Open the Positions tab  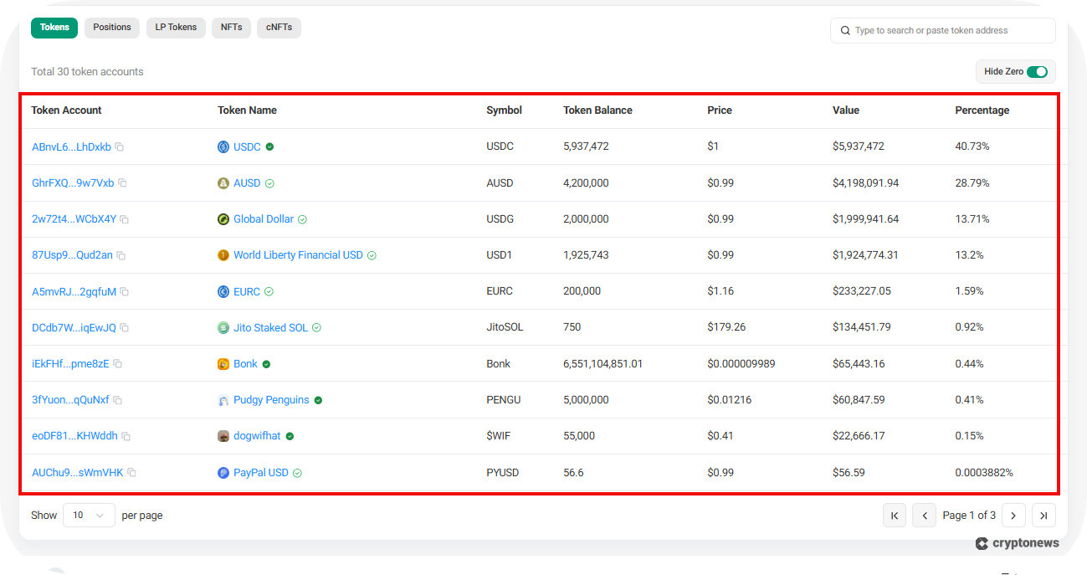point(111,28)
